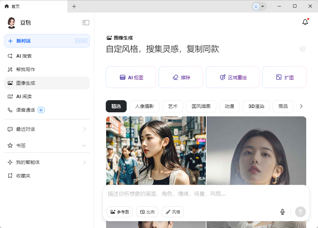Click the 收藏夹 bookmark icon
This screenshot has width=318, height=228.
[10, 176]
